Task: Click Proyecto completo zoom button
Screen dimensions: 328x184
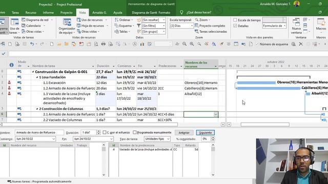Action: tap(210, 26)
